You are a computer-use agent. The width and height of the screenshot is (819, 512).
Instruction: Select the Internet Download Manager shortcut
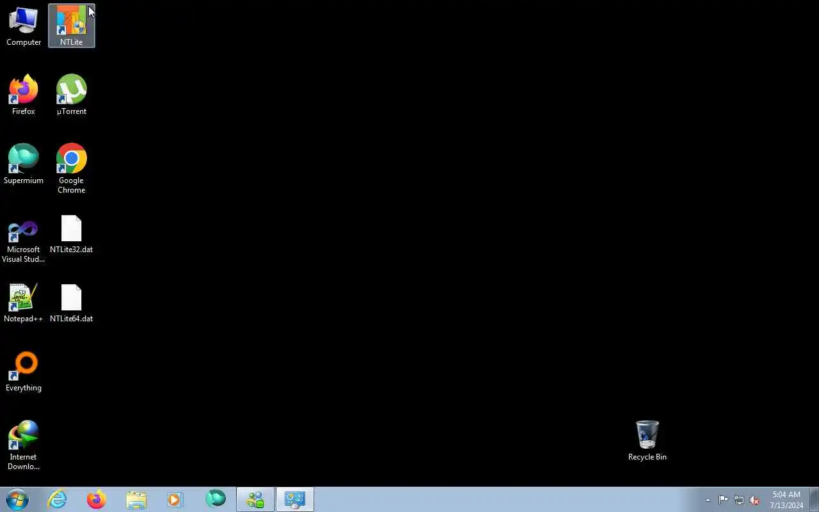(x=24, y=445)
